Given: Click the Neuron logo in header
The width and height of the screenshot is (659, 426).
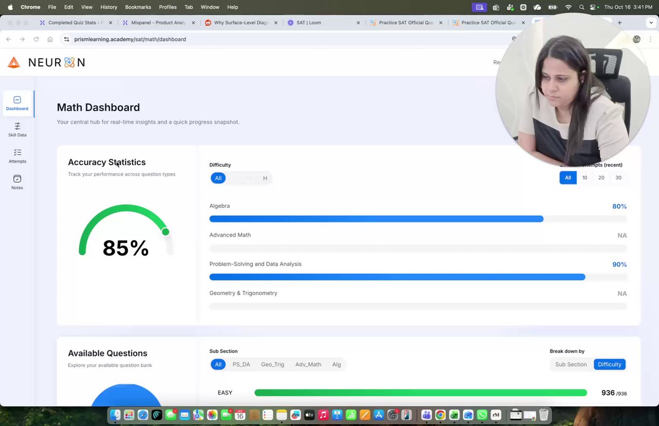Looking at the screenshot, I should pyautogui.click(x=46, y=62).
